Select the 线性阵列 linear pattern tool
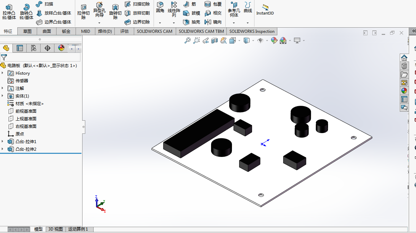The width and height of the screenshot is (416, 233). pos(174,10)
